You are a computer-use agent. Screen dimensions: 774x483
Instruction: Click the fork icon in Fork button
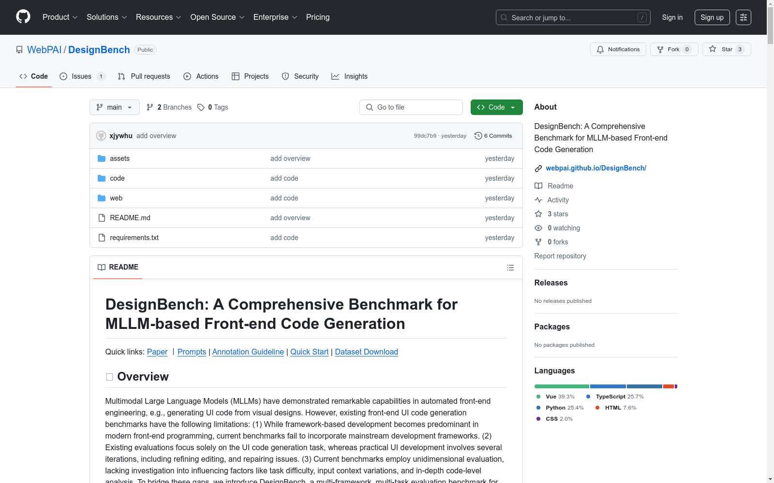660,49
